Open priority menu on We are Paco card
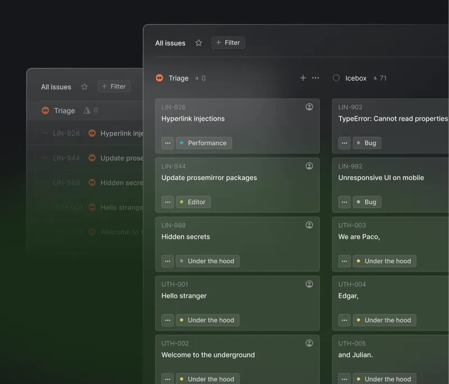This screenshot has width=449, height=384. (345, 261)
